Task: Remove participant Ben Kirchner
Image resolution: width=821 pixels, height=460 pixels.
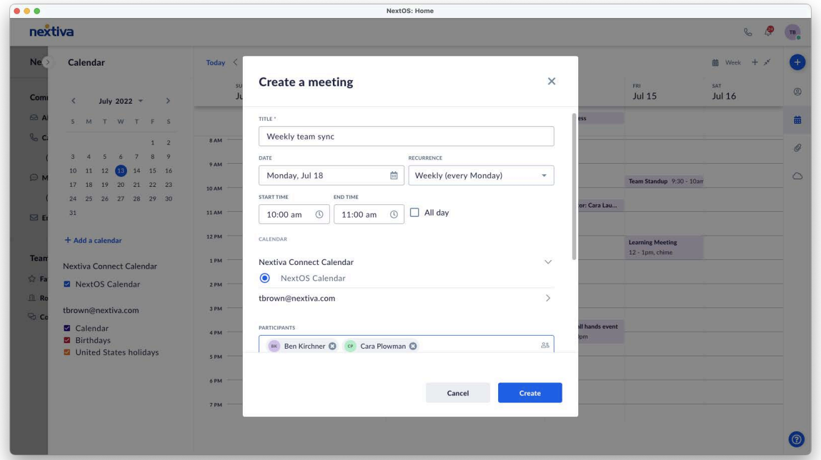Action: [x=332, y=346]
